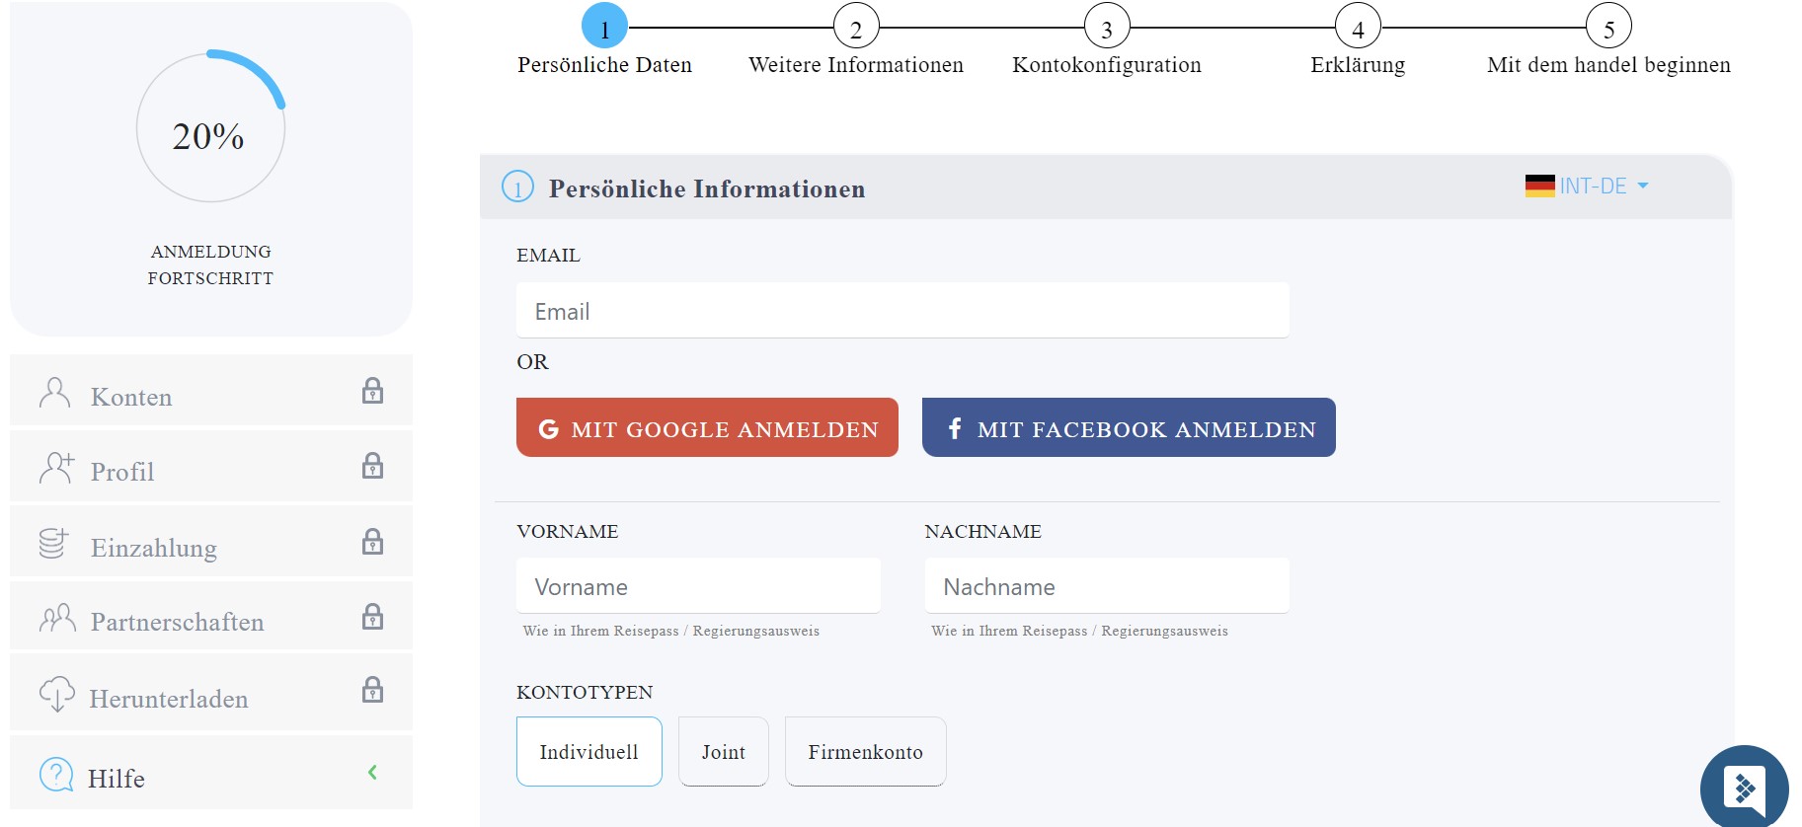Click Mit Google anmelden button
This screenshot has height=827, width=1802.
click(x=707, y=427)
